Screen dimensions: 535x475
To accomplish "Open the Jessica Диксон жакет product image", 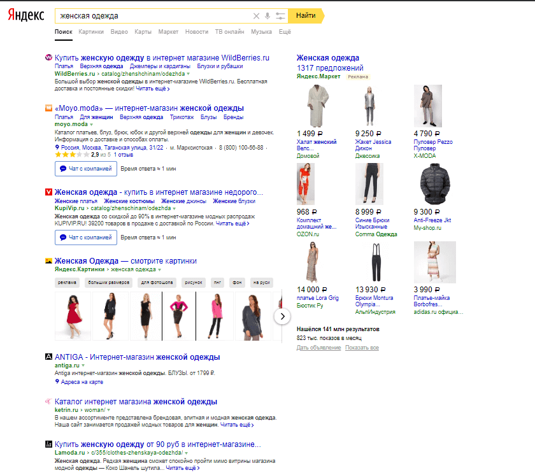I will [x=369, y=106].
